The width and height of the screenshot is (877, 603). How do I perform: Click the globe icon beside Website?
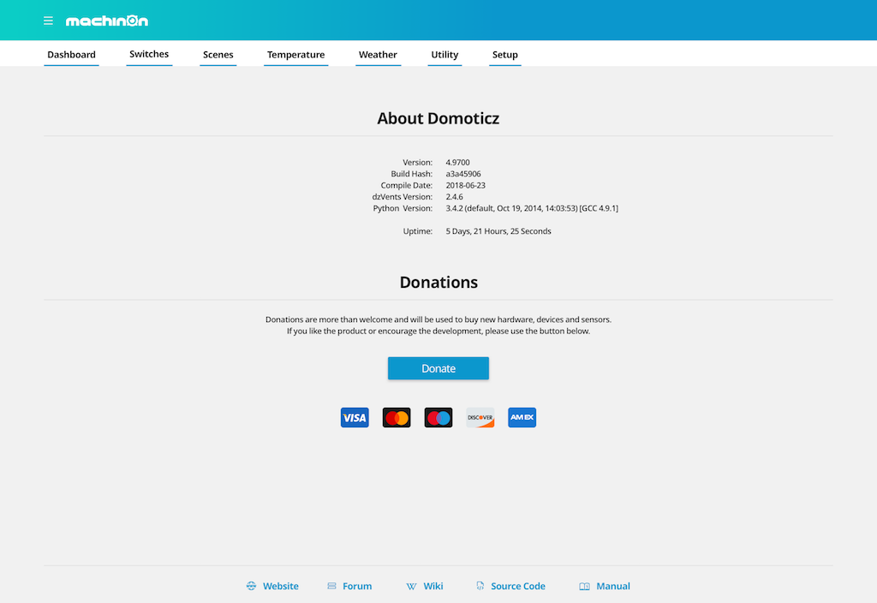click(x=251, y=586)
